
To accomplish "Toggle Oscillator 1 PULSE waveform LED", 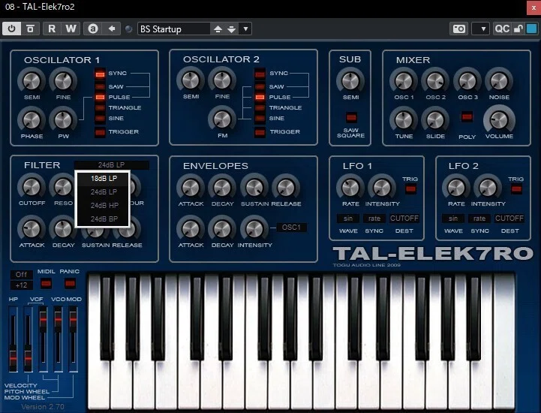I will 100,98.
